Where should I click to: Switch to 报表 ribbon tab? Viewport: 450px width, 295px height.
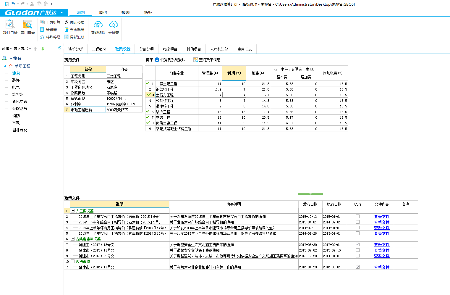point(126,12)
